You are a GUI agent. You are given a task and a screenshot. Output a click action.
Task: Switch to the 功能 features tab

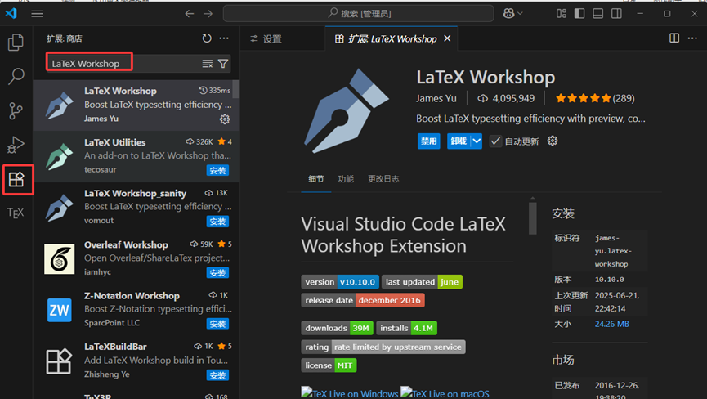click(346, 179)
